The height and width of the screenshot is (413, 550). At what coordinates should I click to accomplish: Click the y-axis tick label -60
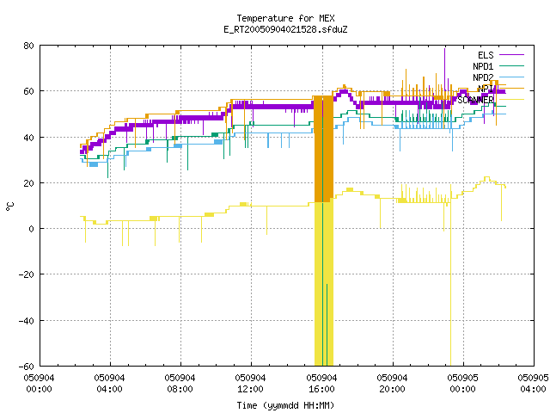click(x=27, y=367)
